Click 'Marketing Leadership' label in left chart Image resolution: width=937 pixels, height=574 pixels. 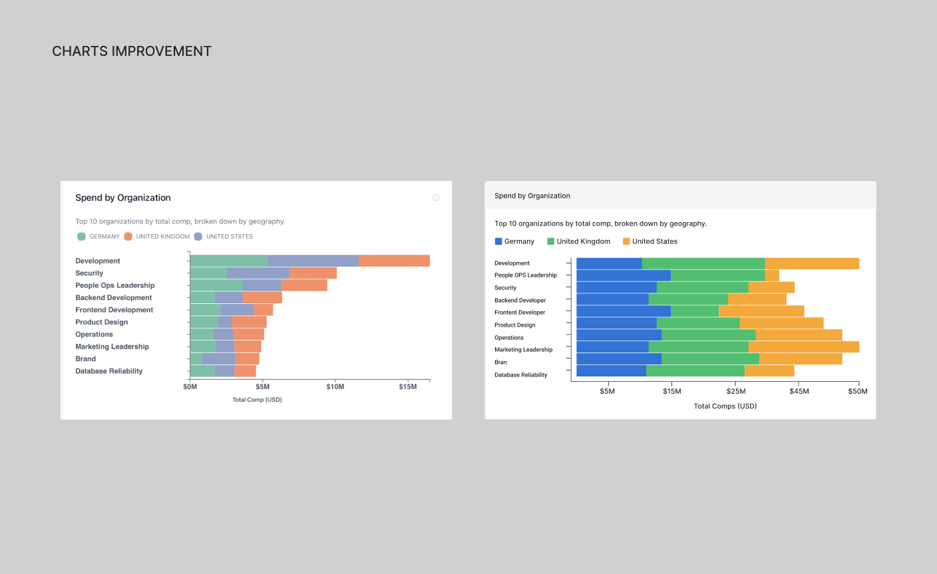point(112,347)
